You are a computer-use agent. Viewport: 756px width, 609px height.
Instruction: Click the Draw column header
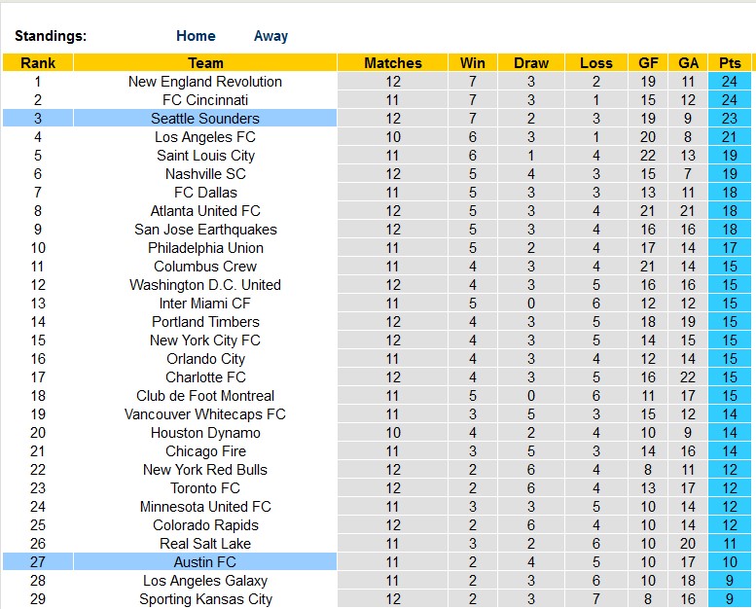coord(531,63)
